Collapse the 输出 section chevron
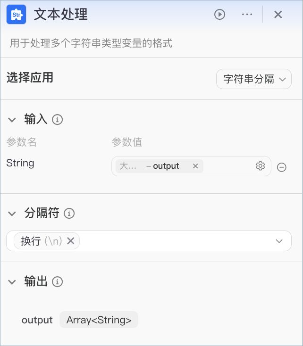303x346 pixels. point(12,282)
